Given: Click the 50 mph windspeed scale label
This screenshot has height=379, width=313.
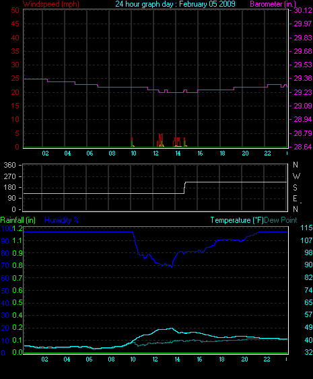Looking at the screenshot, I should click(x=15, y=10).
